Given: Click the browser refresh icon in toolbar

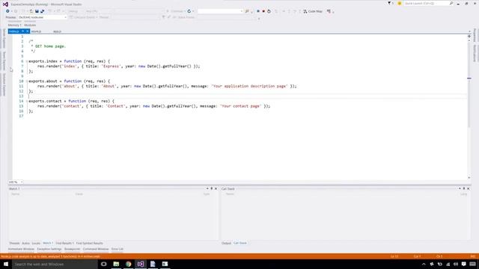Looking at the screenshot, I should (189, 11).
